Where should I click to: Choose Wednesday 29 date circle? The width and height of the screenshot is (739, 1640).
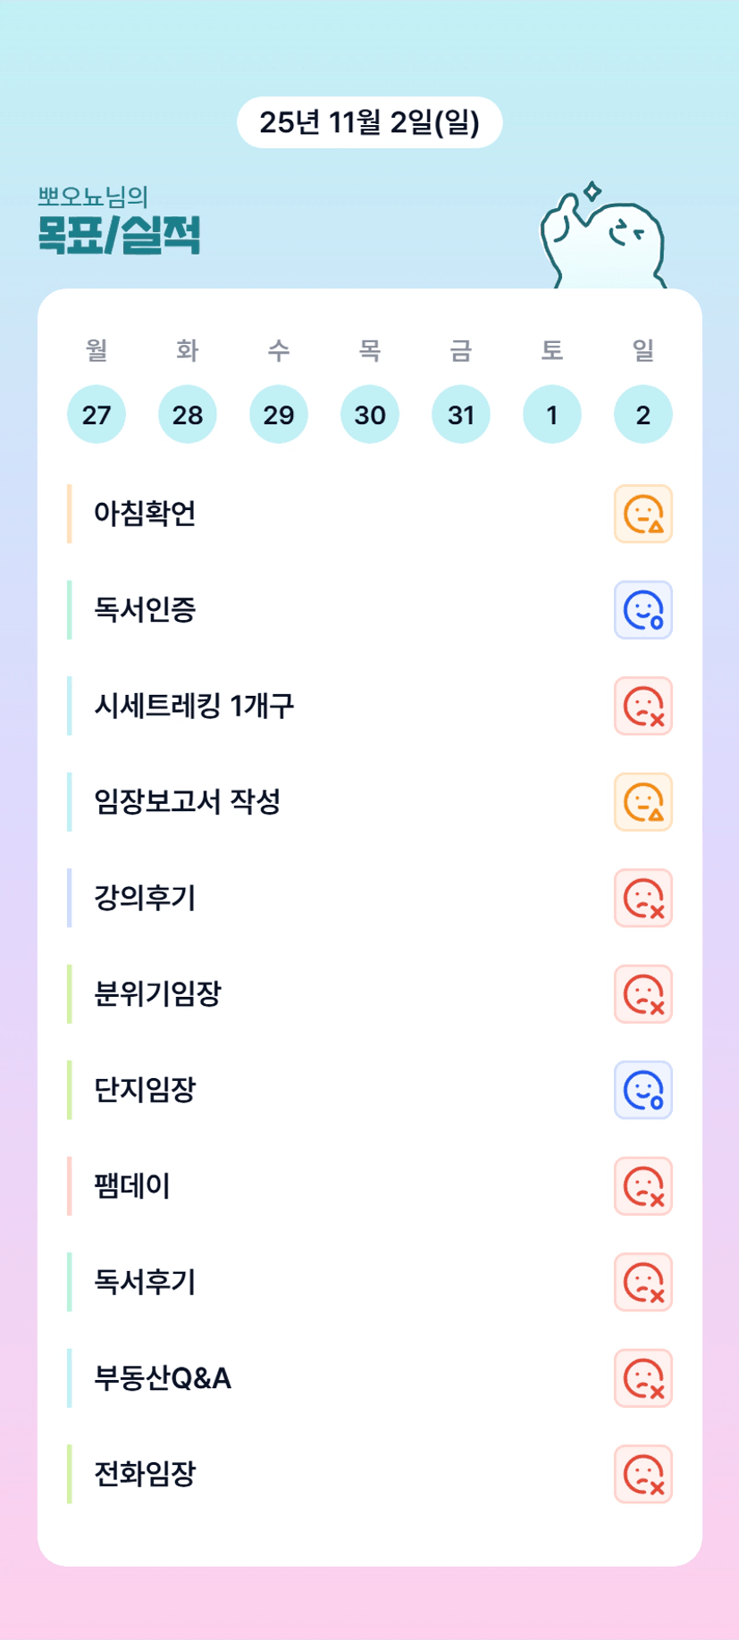click(x=279, y=414)
